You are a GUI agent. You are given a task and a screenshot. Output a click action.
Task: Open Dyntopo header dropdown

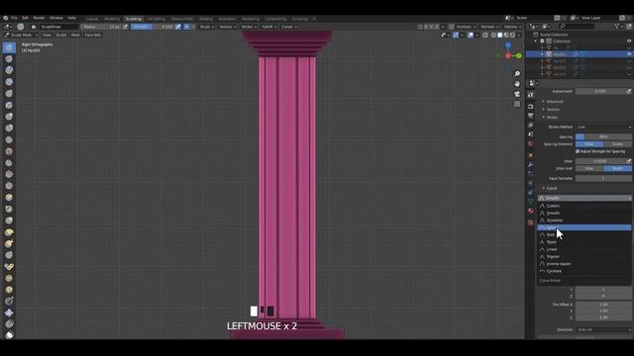pyautogui.click(x=466, y=27)
